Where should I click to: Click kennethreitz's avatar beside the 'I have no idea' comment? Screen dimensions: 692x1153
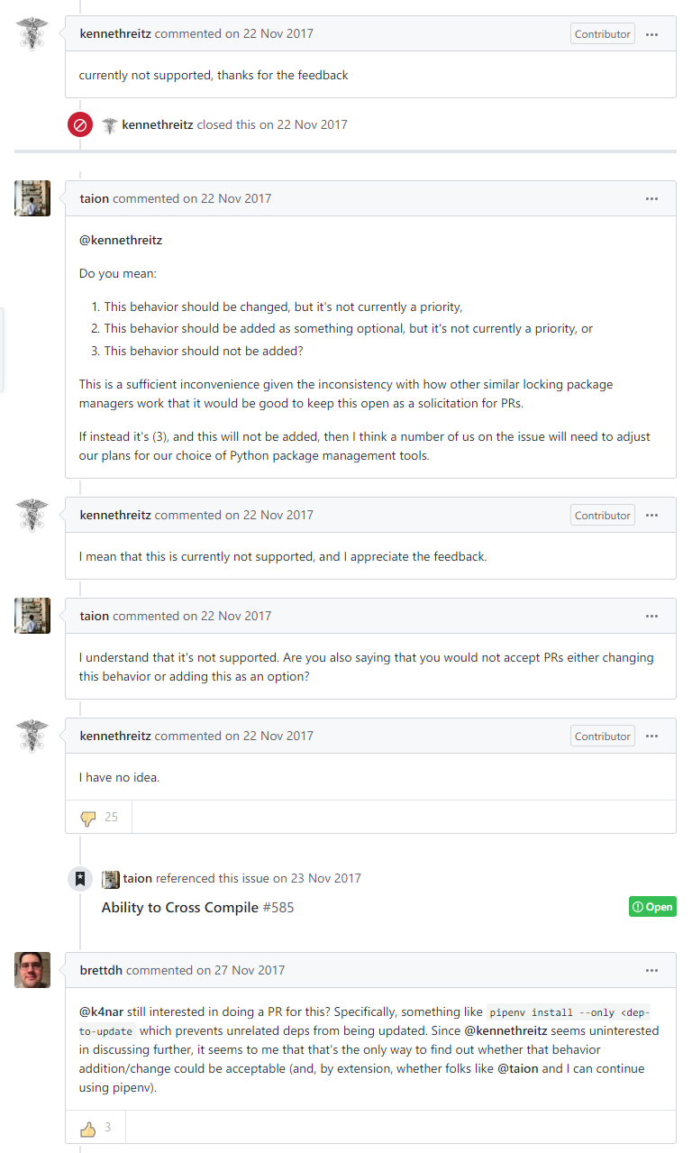pyautogui.click(x=32, y=736)
